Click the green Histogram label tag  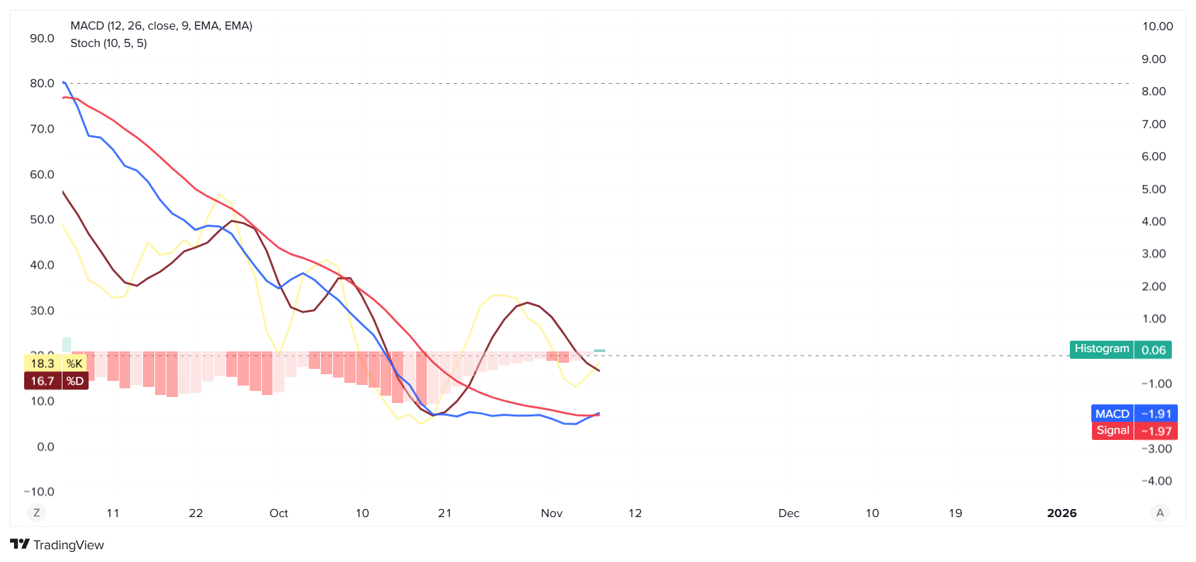[1101, 349]
